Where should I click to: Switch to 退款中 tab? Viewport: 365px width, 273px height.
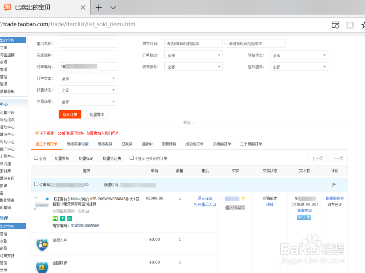(147, 144)
